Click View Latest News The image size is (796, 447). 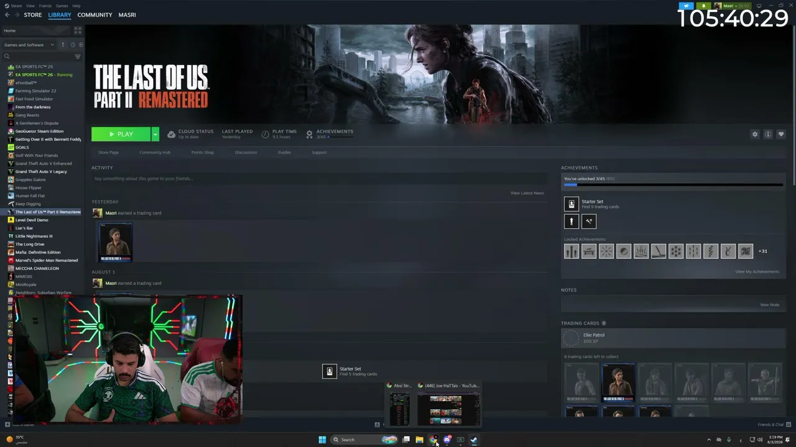click(x=527, y=193)
